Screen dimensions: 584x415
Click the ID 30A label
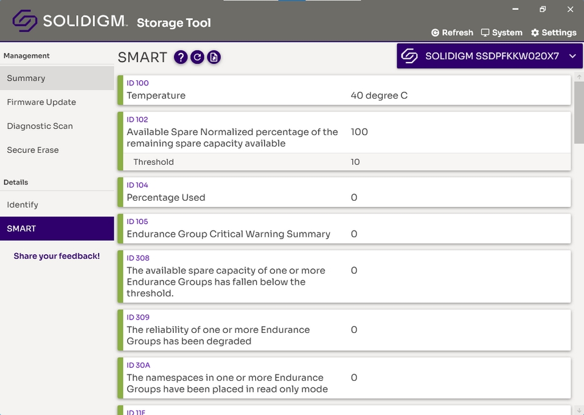(x=139, y=366)
